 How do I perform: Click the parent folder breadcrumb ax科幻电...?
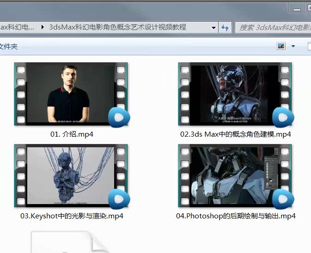coord(17,27)
